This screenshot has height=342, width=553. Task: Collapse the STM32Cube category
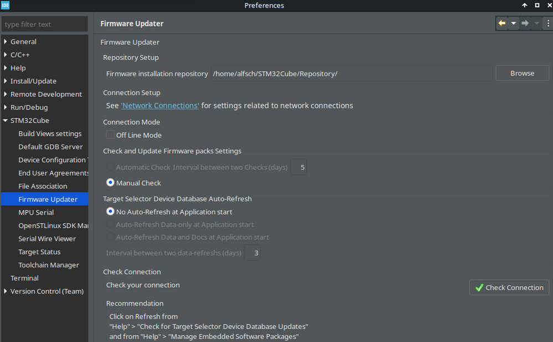[6, 121]
